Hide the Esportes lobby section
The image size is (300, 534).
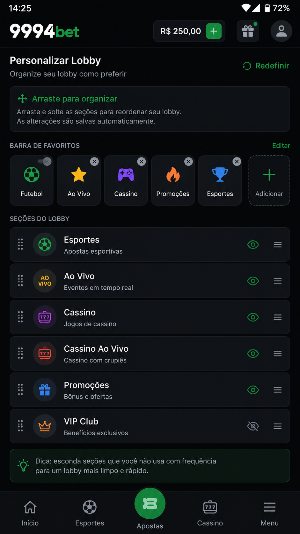click(x=253, y=245)
